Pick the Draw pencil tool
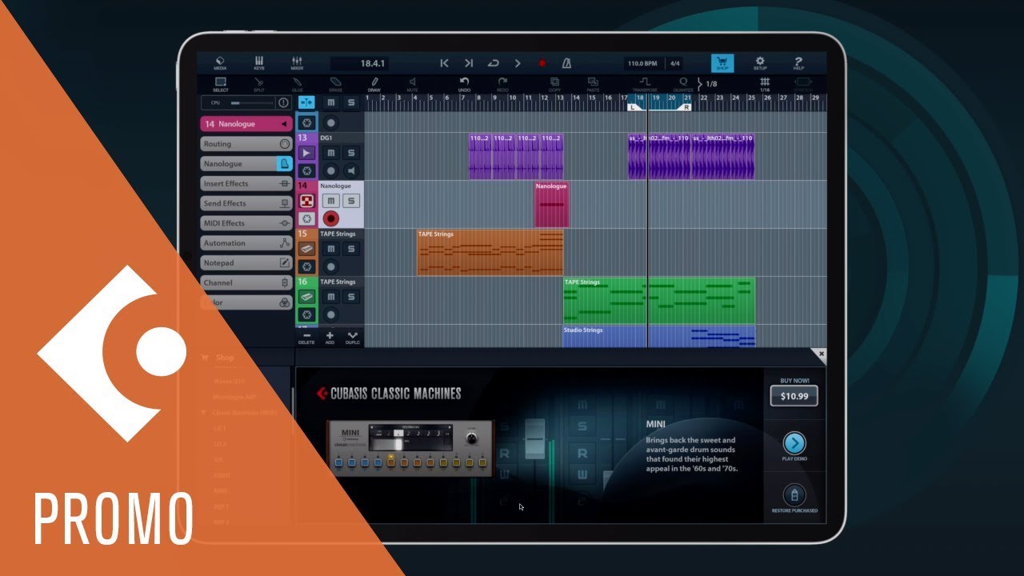Screen dimensions: 1024x576 click(x=374, y=85)
